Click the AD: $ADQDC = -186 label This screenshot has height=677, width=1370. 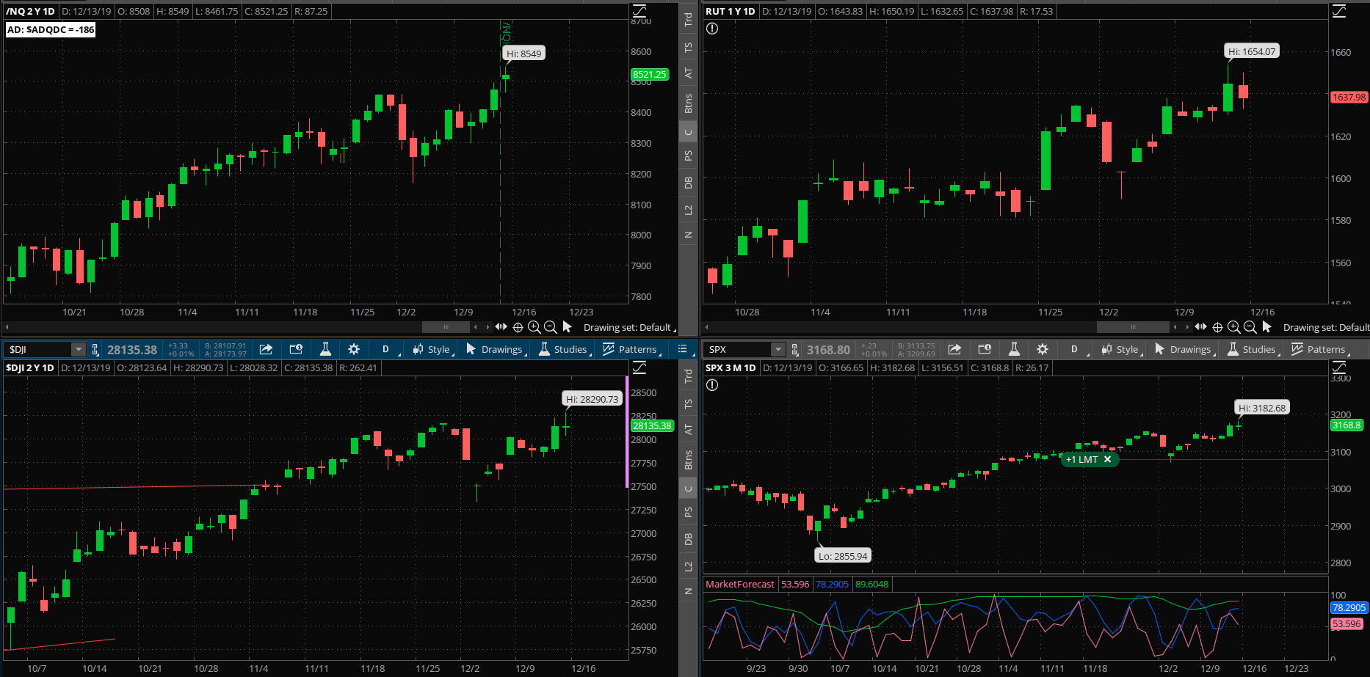(51, 29)
